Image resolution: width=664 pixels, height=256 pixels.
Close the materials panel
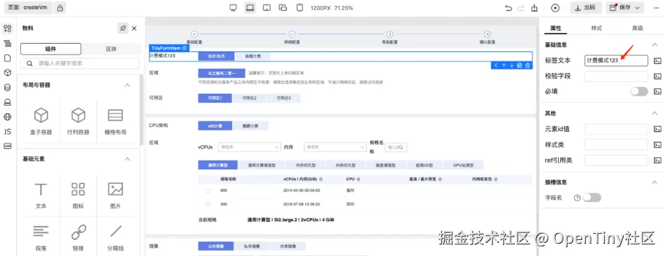click(134, 28)
